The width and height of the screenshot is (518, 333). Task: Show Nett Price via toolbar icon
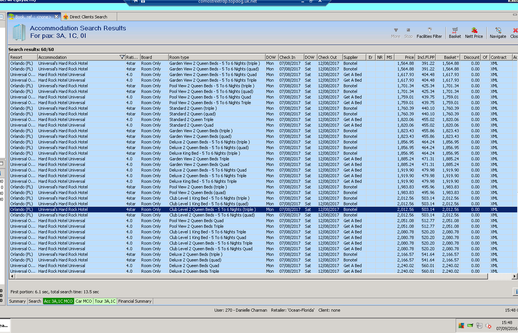coord(474,33)
